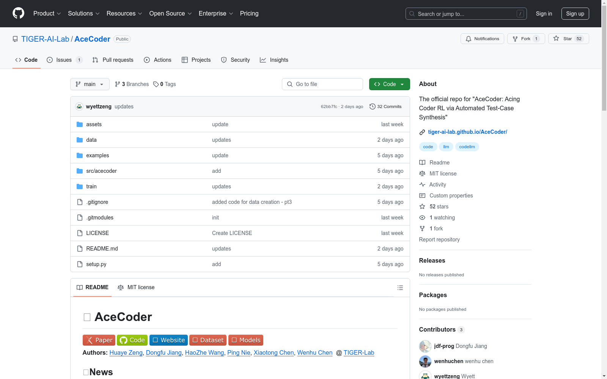
Task: Open the Actions tab
Action: (x=158, y=60)
